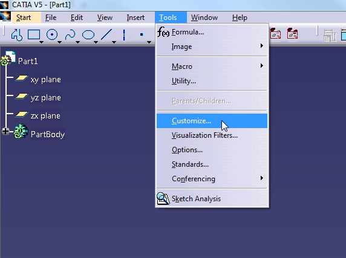Open the Help menu

coord(240,18)
